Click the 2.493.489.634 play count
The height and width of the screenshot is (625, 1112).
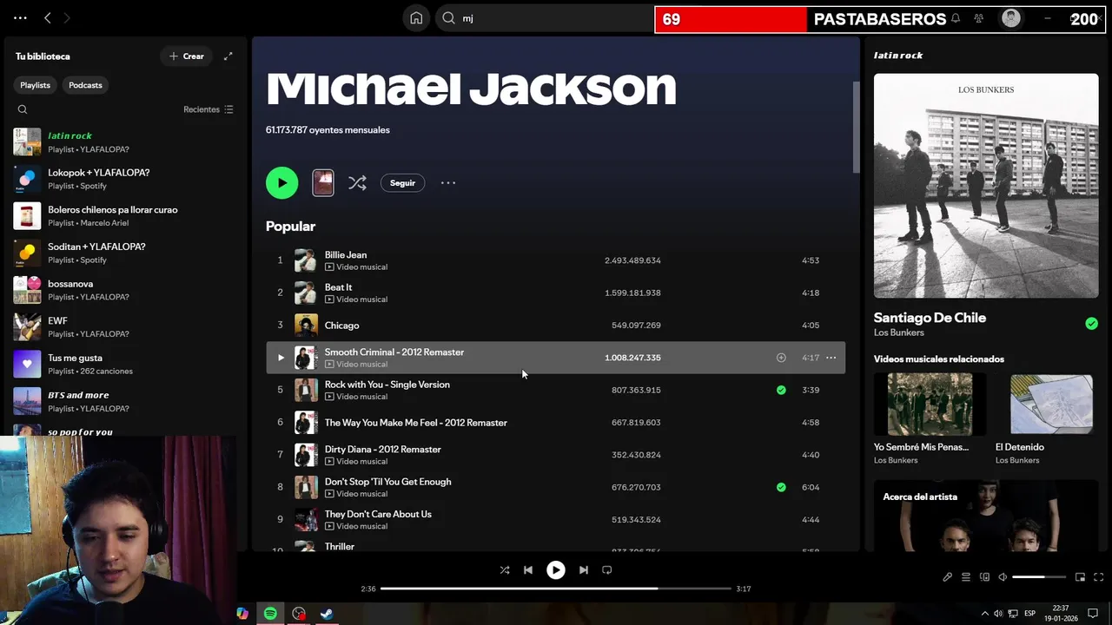click(632, 260)
